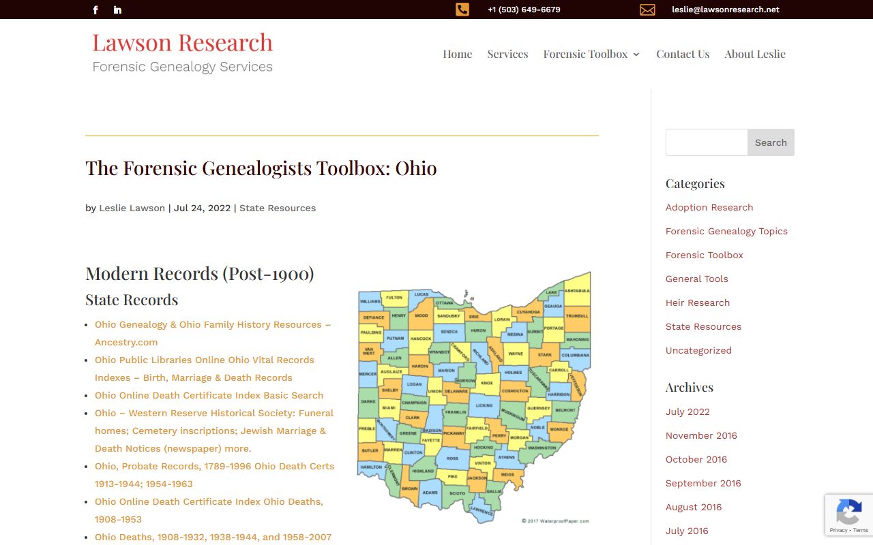Click the post title Forensic Genealogists Toolbox: Ohio
Viewport: 873px width, 545px height.
261,168
